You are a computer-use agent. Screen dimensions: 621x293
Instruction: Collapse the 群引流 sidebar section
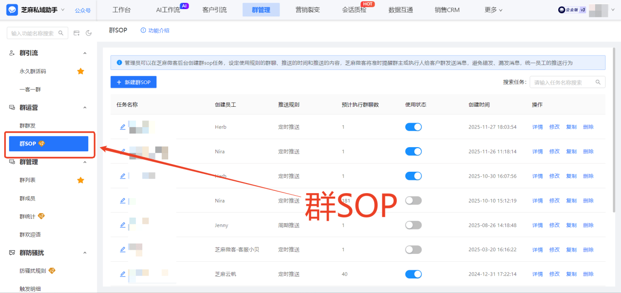[85, 53]
